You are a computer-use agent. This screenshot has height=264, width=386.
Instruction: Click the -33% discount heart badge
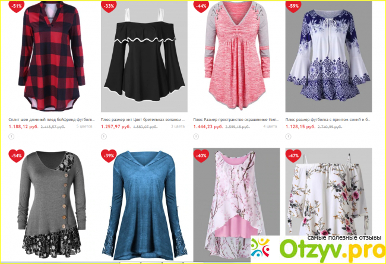pyautogui.click(x=109, y=6)
